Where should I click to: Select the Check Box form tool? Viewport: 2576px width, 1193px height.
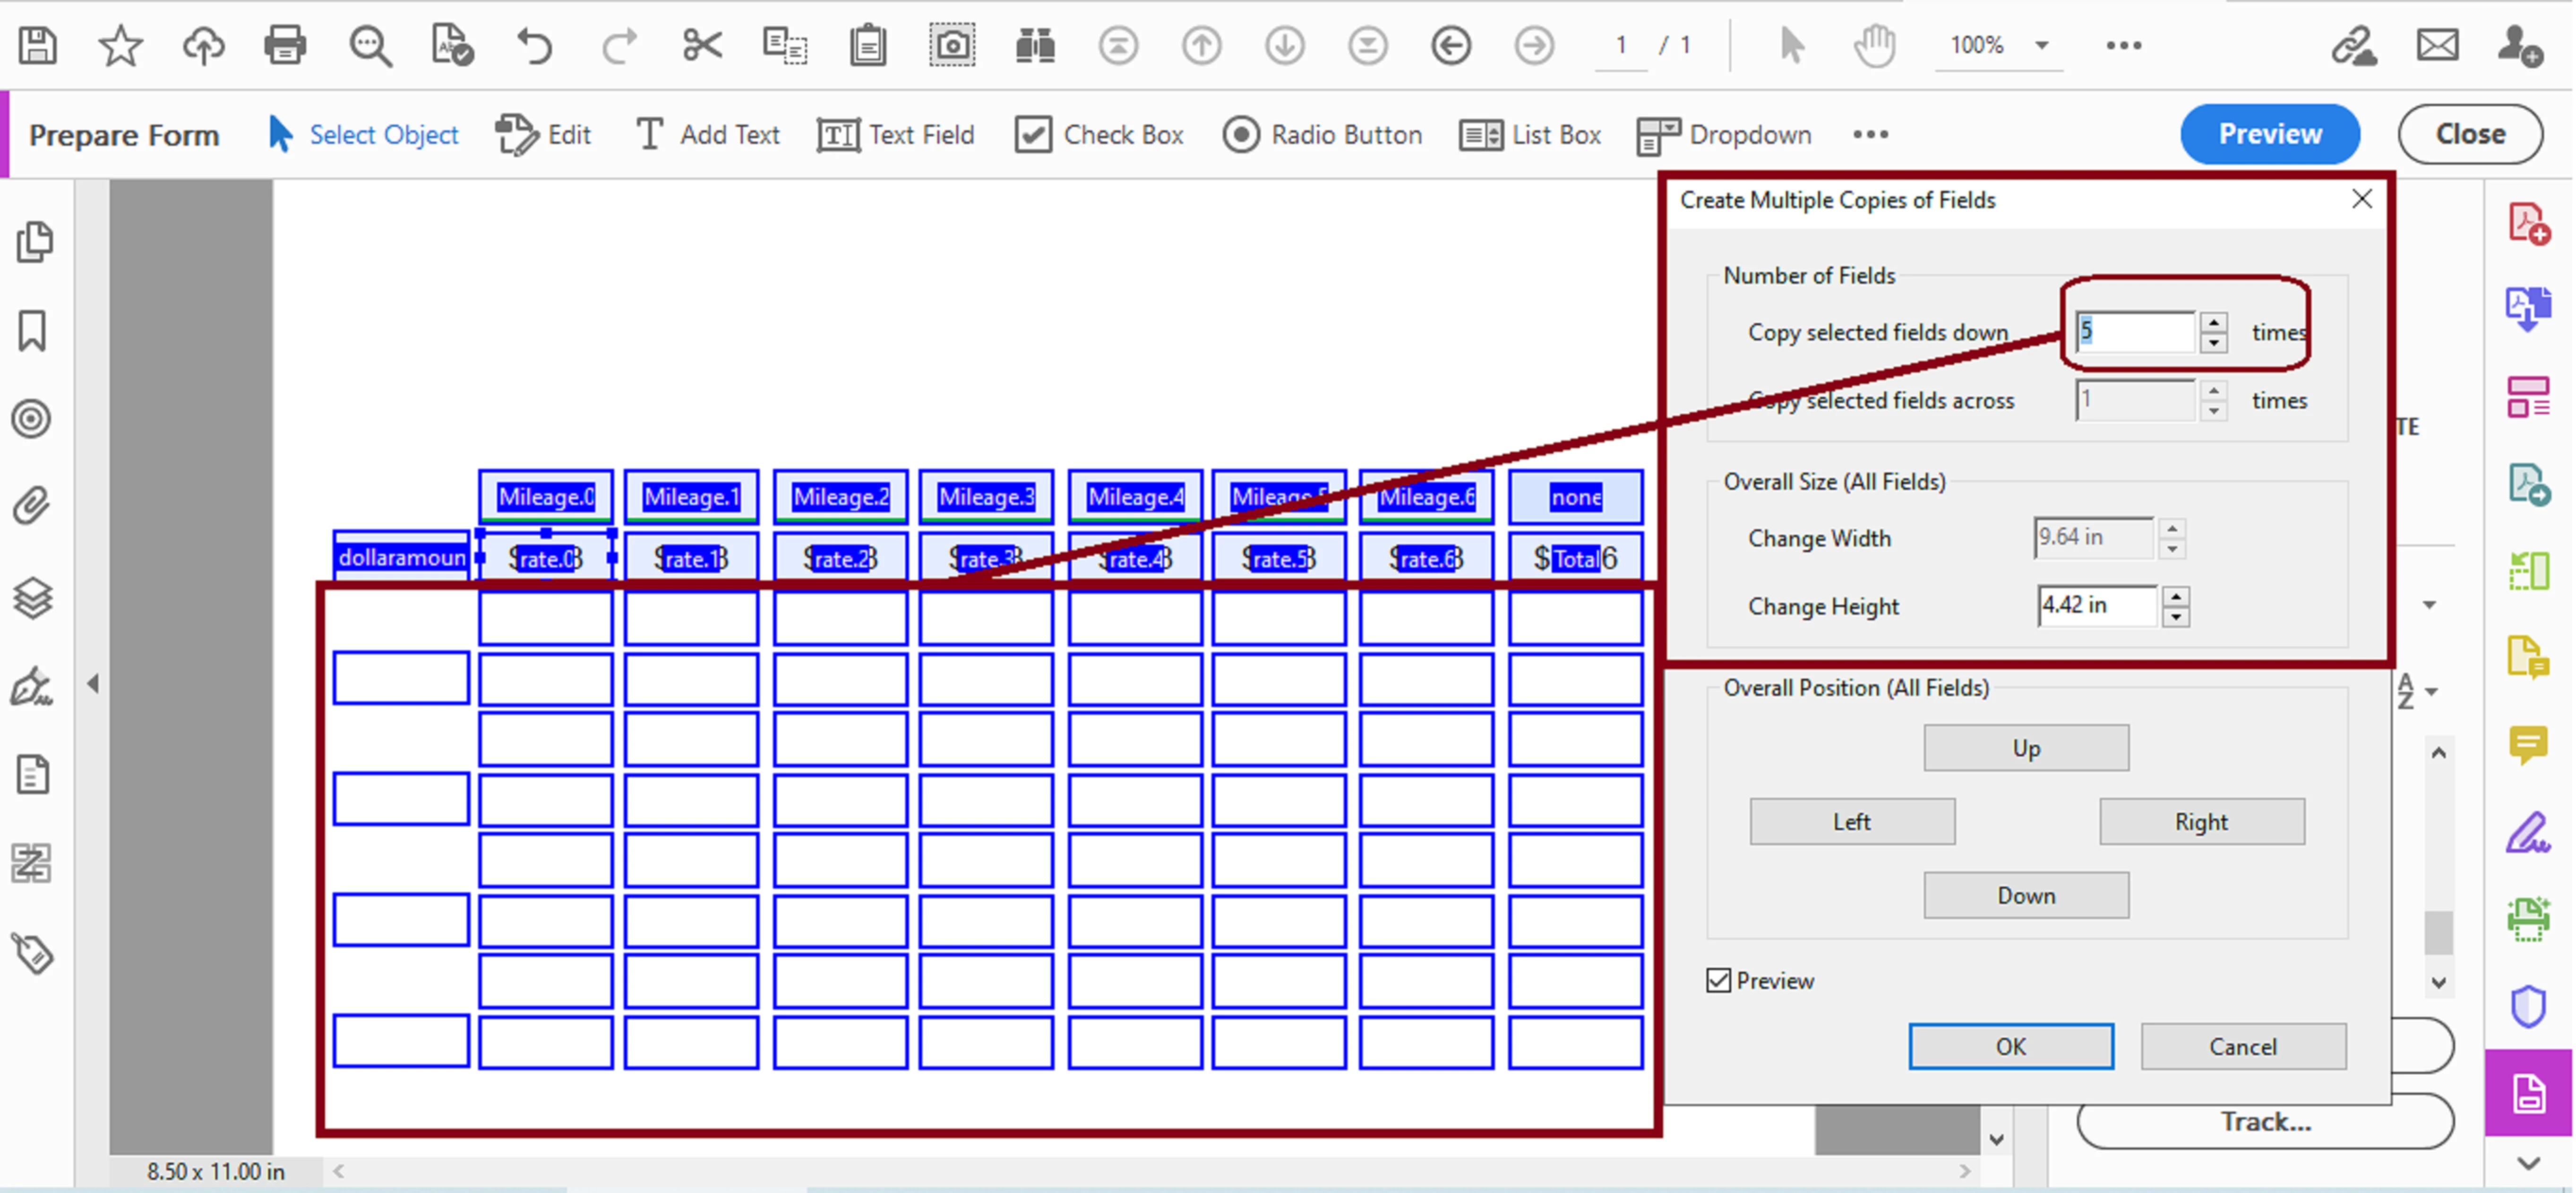click(x=1099, y=135)
